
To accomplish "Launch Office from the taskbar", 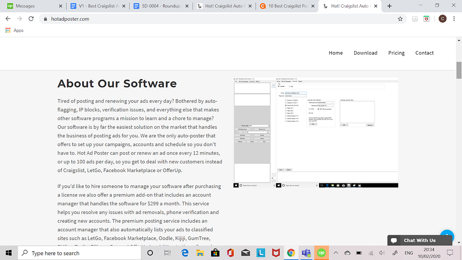I will pyautogui.click(x=230, y=253).
